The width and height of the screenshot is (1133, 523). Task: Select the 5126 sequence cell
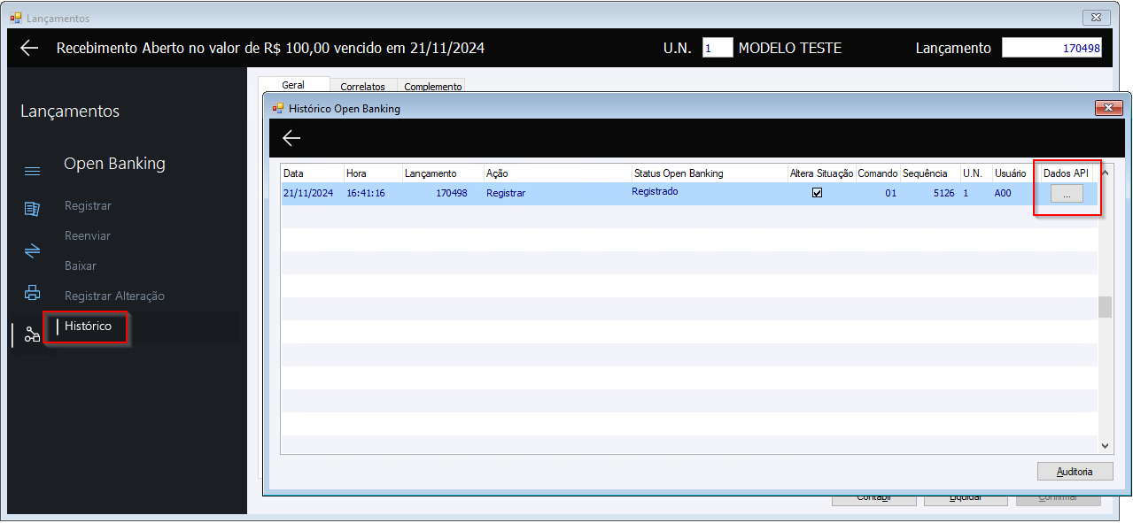click(930, 193)
